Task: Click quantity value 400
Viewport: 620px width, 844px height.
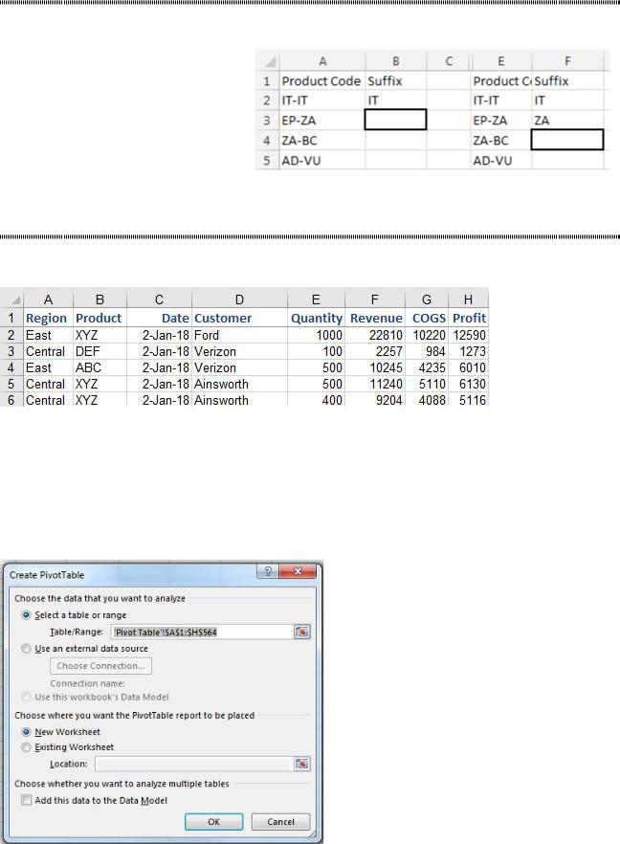Action: click(x=317, y=400)
